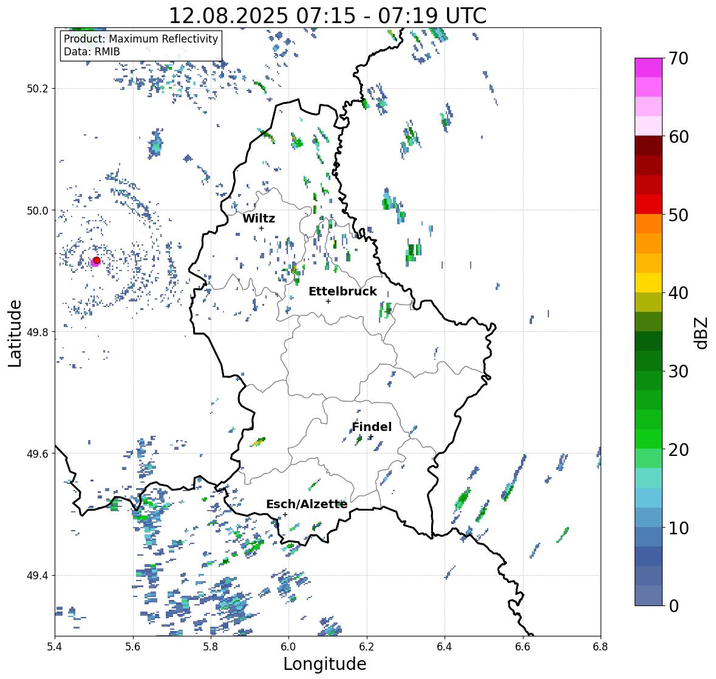716x679 pixels.
Task: Click the Wiltz city label
Action: (x=259, y=218)
